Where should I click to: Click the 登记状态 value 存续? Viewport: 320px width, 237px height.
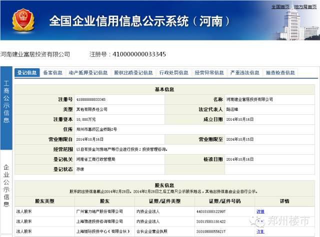(x=80, y=170)
